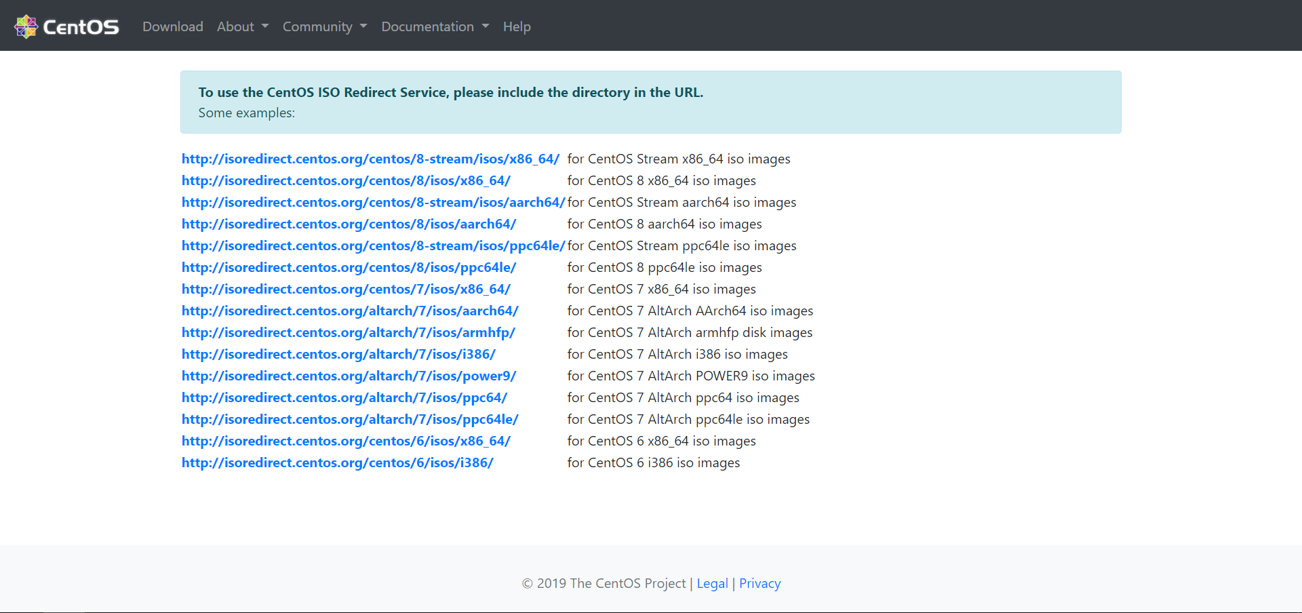Open the centos/8/isos/ppc64le link
This screenshot has height=613, width=1302.
click(349, 267)
